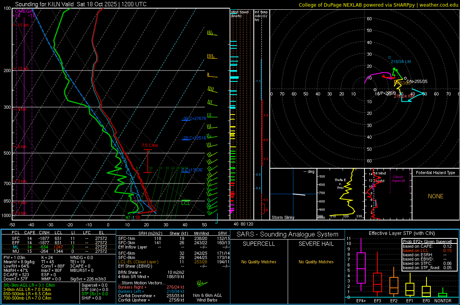Click the orange 'NONE' hazard type
This screenshot has height=305, width=460.
coord(435,196)
